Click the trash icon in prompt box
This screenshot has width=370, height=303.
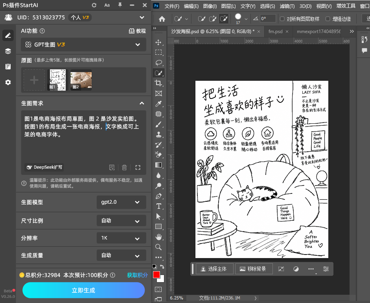click(x=124, y=167)
